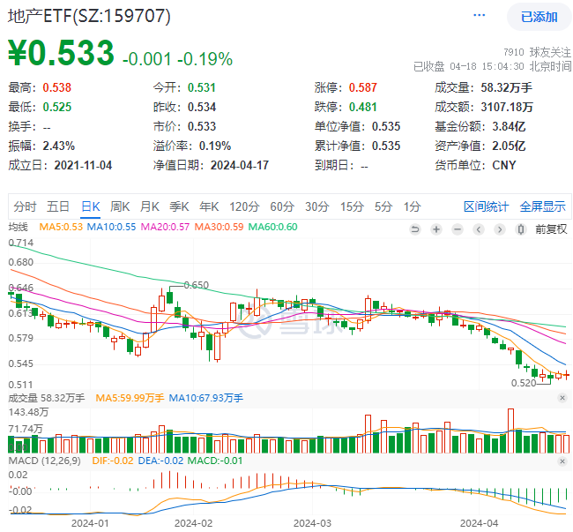Move chart right with next arrow
Viewport: 573px width, 532px height.
pos(500,229)
